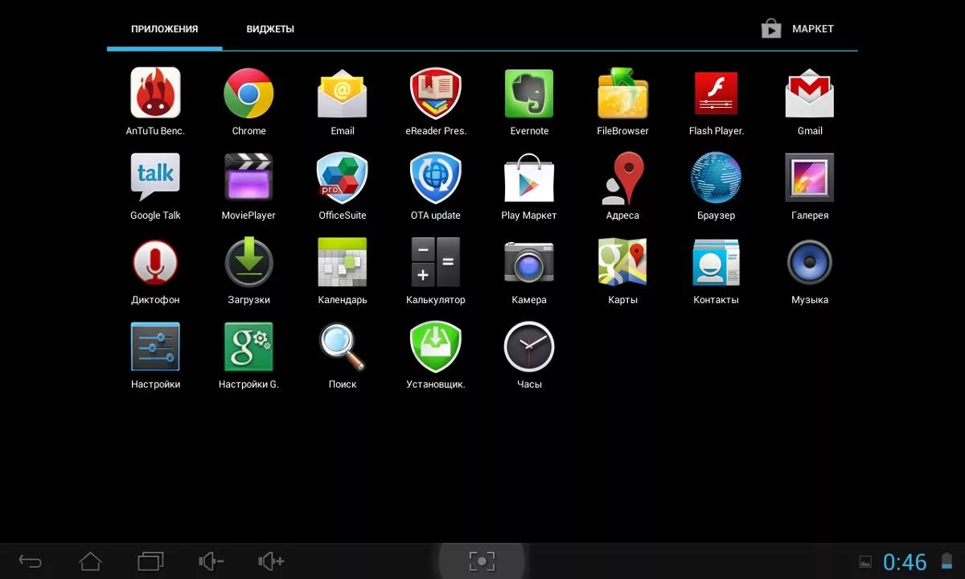This screenshot has height=579, width=965.
Task: Take a screenshot with center button
Action: tap(482, 561)
